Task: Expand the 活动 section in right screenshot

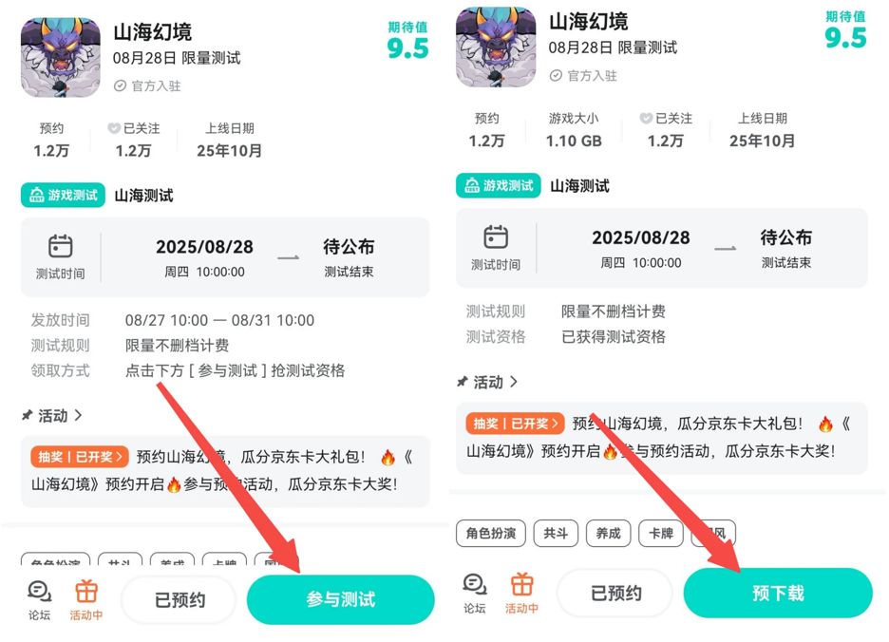Action: (488, 382)
